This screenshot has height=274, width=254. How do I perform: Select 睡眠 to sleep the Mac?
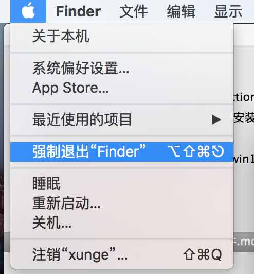[122, 183]
